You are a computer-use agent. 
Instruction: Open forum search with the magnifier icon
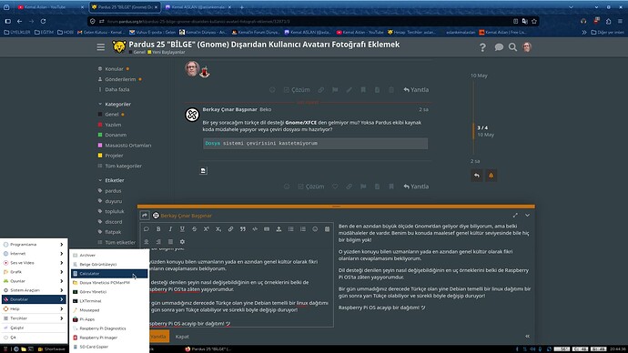(x=512, y=47)
